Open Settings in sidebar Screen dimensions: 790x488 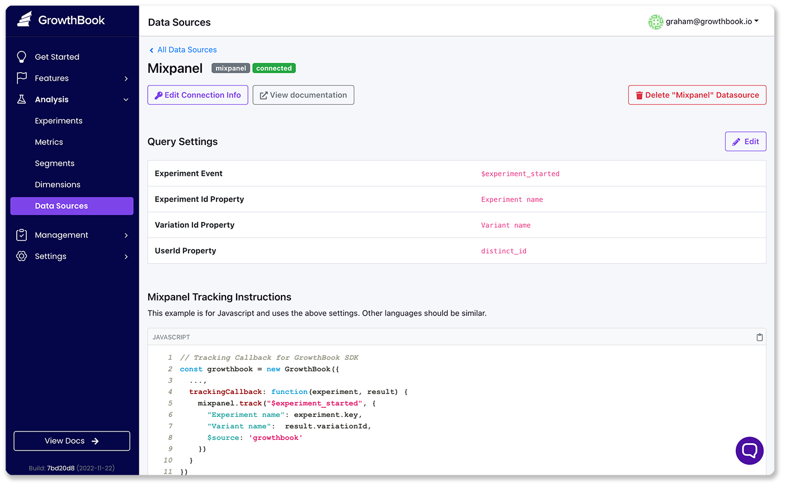[50, 256]
